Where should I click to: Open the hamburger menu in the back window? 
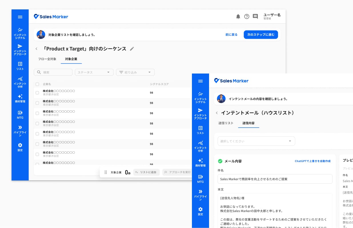point(20,17)
